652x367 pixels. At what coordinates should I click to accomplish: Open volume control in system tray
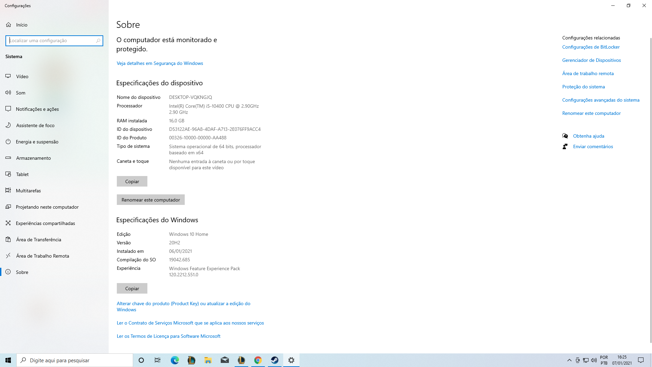tap(594, 360)
